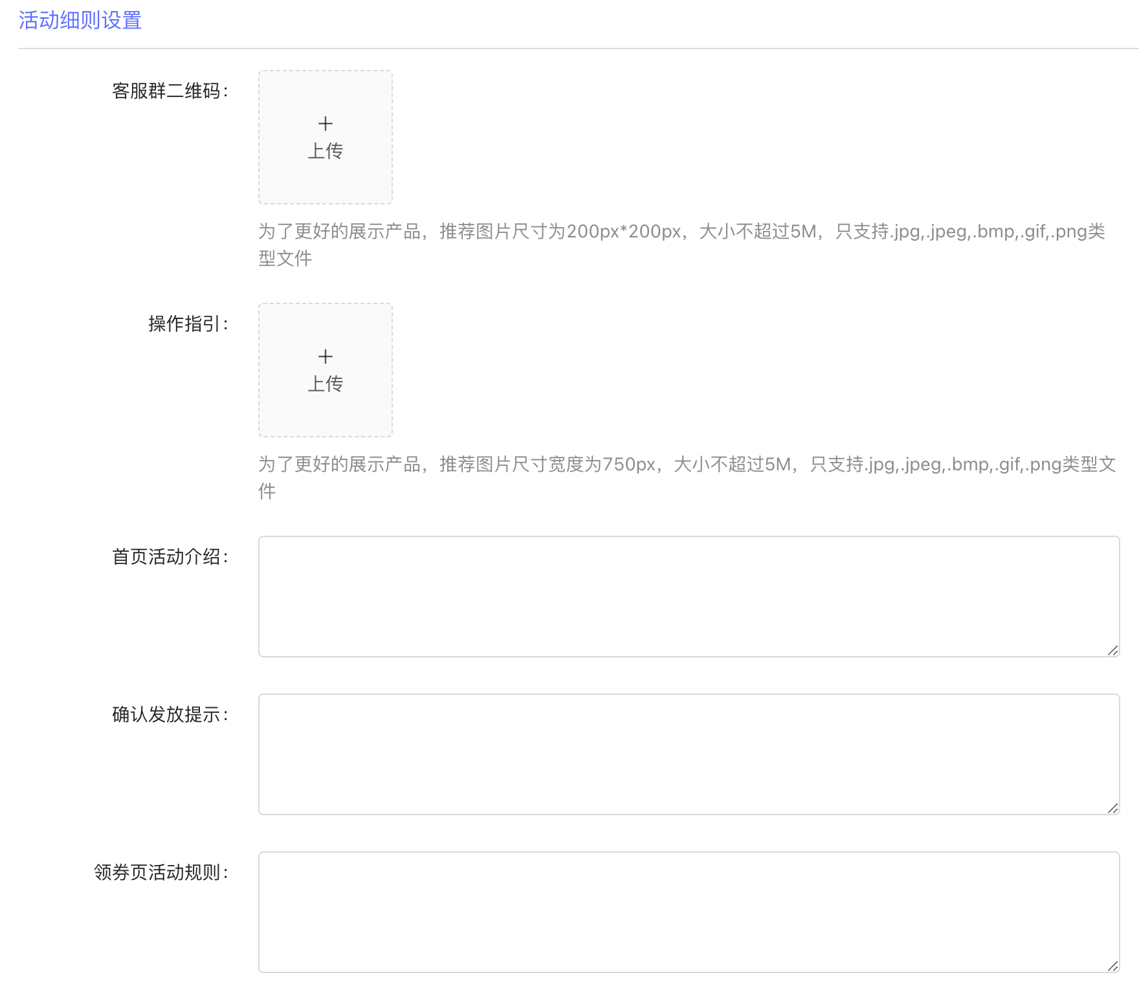Click the plus icon for 操作指引 upload
This screenshot has height=986, width=1139.
[326, 356]
